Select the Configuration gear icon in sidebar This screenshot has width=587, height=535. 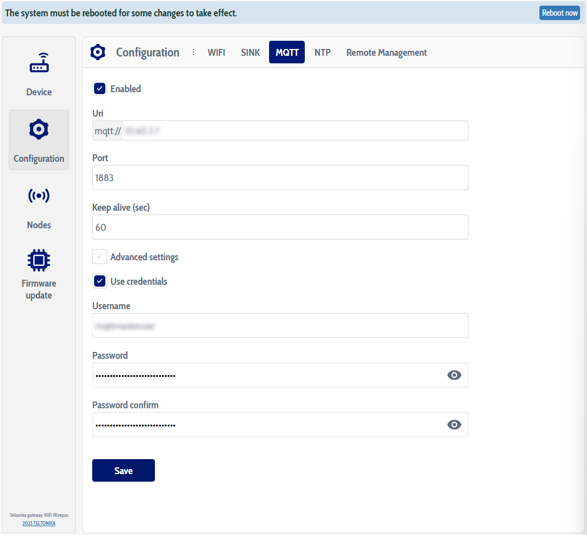(x=39, y=130)
